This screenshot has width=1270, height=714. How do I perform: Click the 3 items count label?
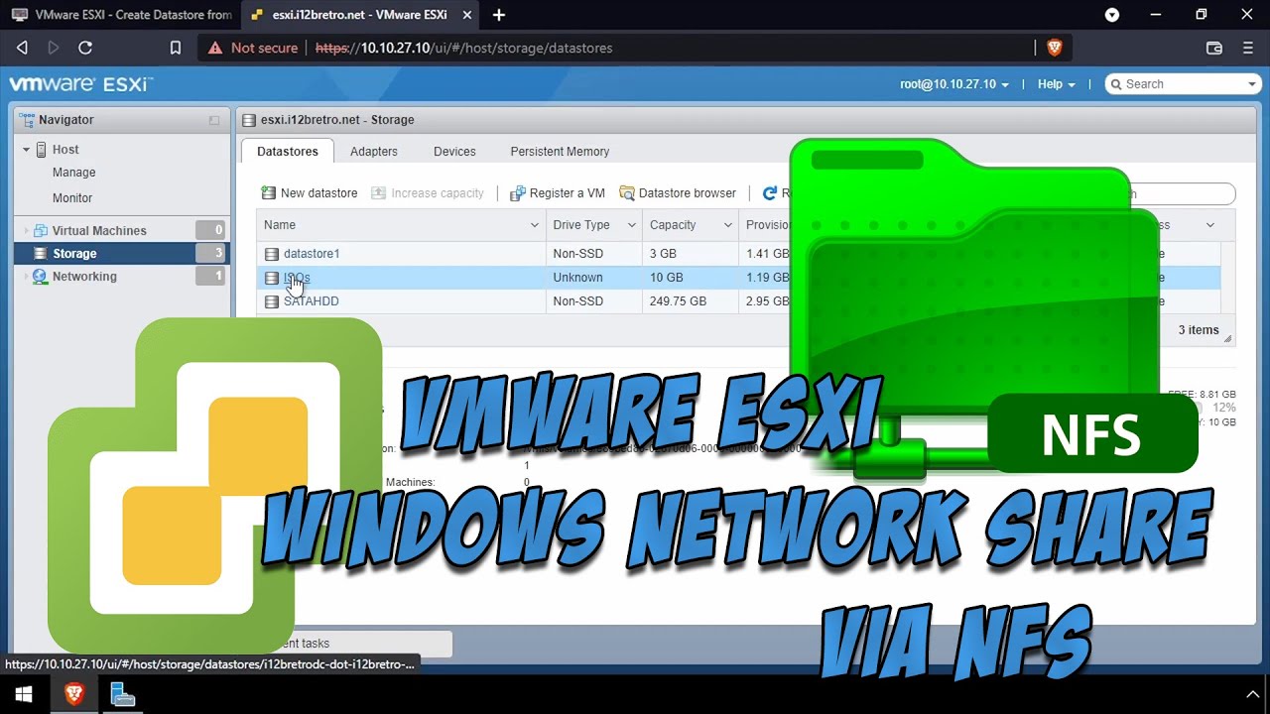point(1199,330)
